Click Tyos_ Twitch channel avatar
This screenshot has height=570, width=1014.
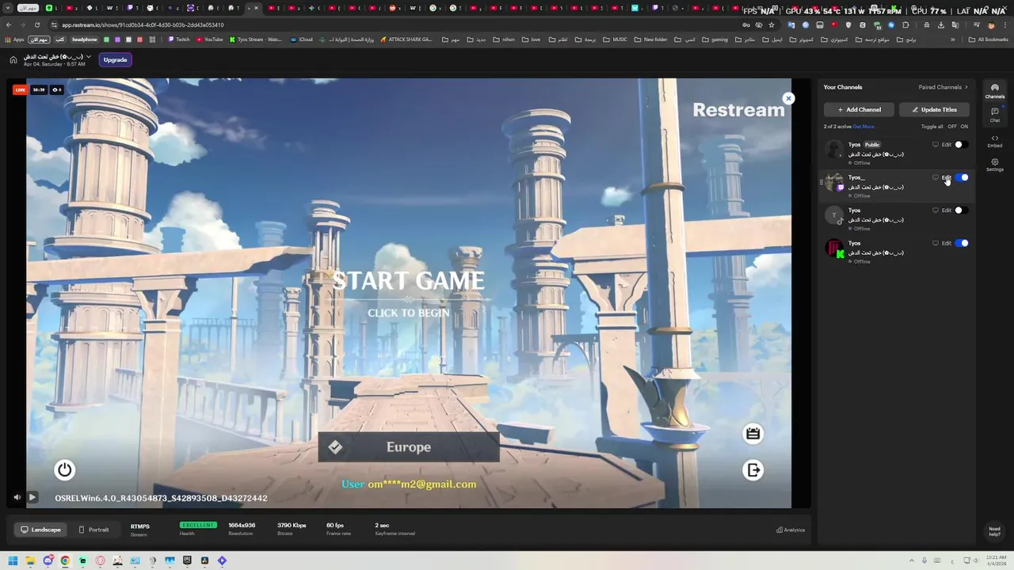point(834,182)
